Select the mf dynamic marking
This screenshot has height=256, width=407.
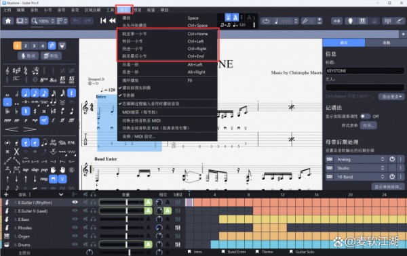[44, 121]
